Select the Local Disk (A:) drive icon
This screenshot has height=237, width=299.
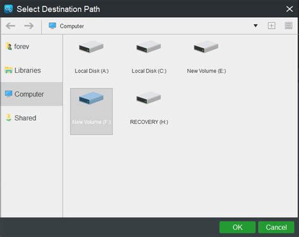click(x=91, y=47)
